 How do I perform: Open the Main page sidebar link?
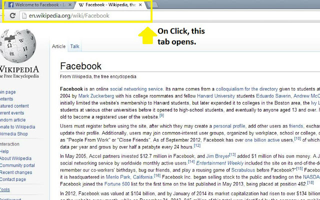point(8,92)
